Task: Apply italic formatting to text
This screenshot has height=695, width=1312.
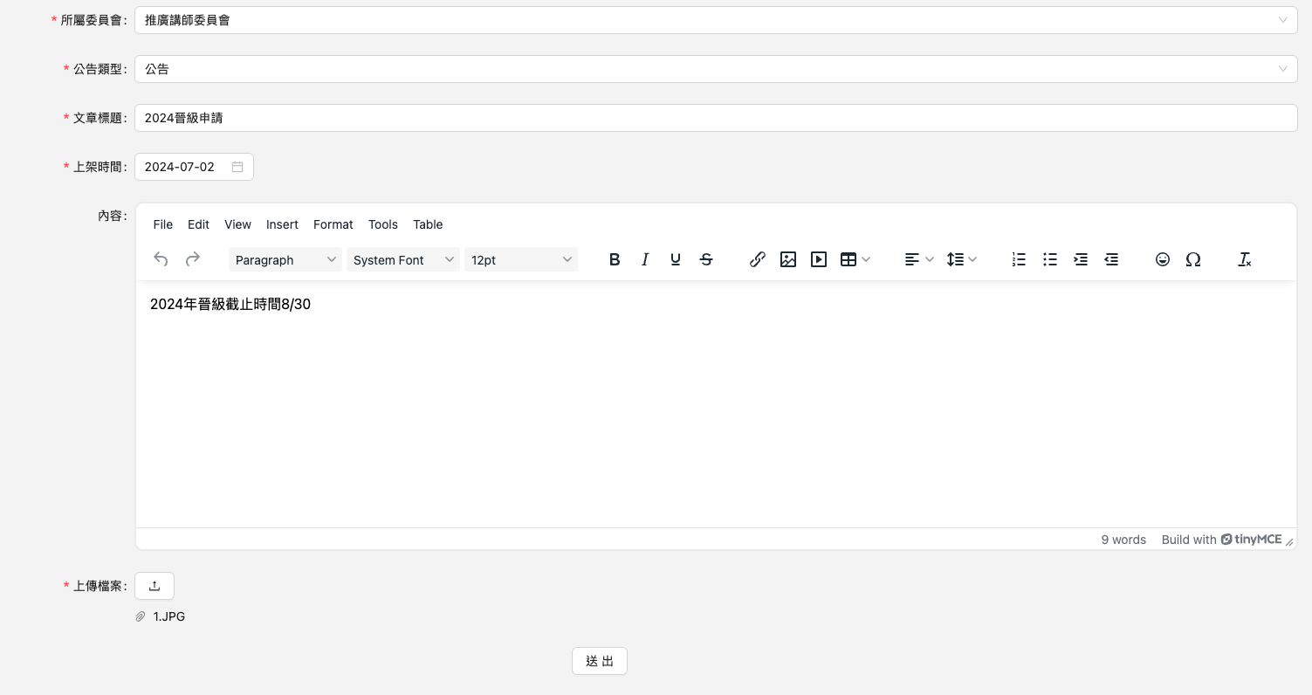Action: click(x=645, y=259)
